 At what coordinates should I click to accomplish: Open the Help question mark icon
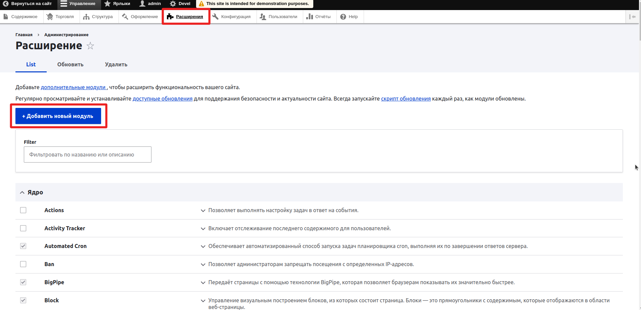(x=343, y=17)
